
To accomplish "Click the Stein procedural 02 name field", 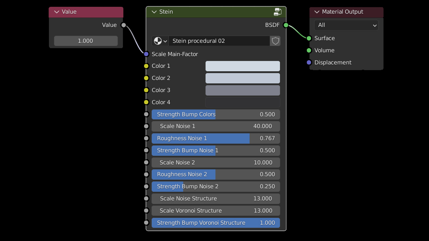I will 219,41.
